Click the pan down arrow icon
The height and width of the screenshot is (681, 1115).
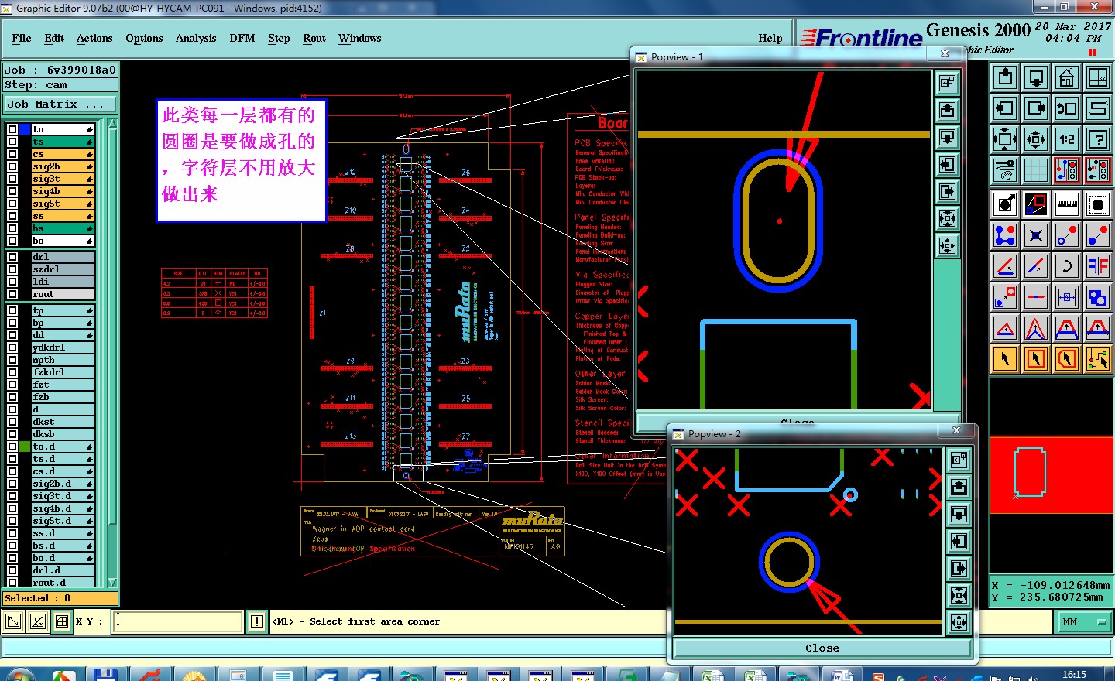pyautogui.click(x=1036, y=77)
